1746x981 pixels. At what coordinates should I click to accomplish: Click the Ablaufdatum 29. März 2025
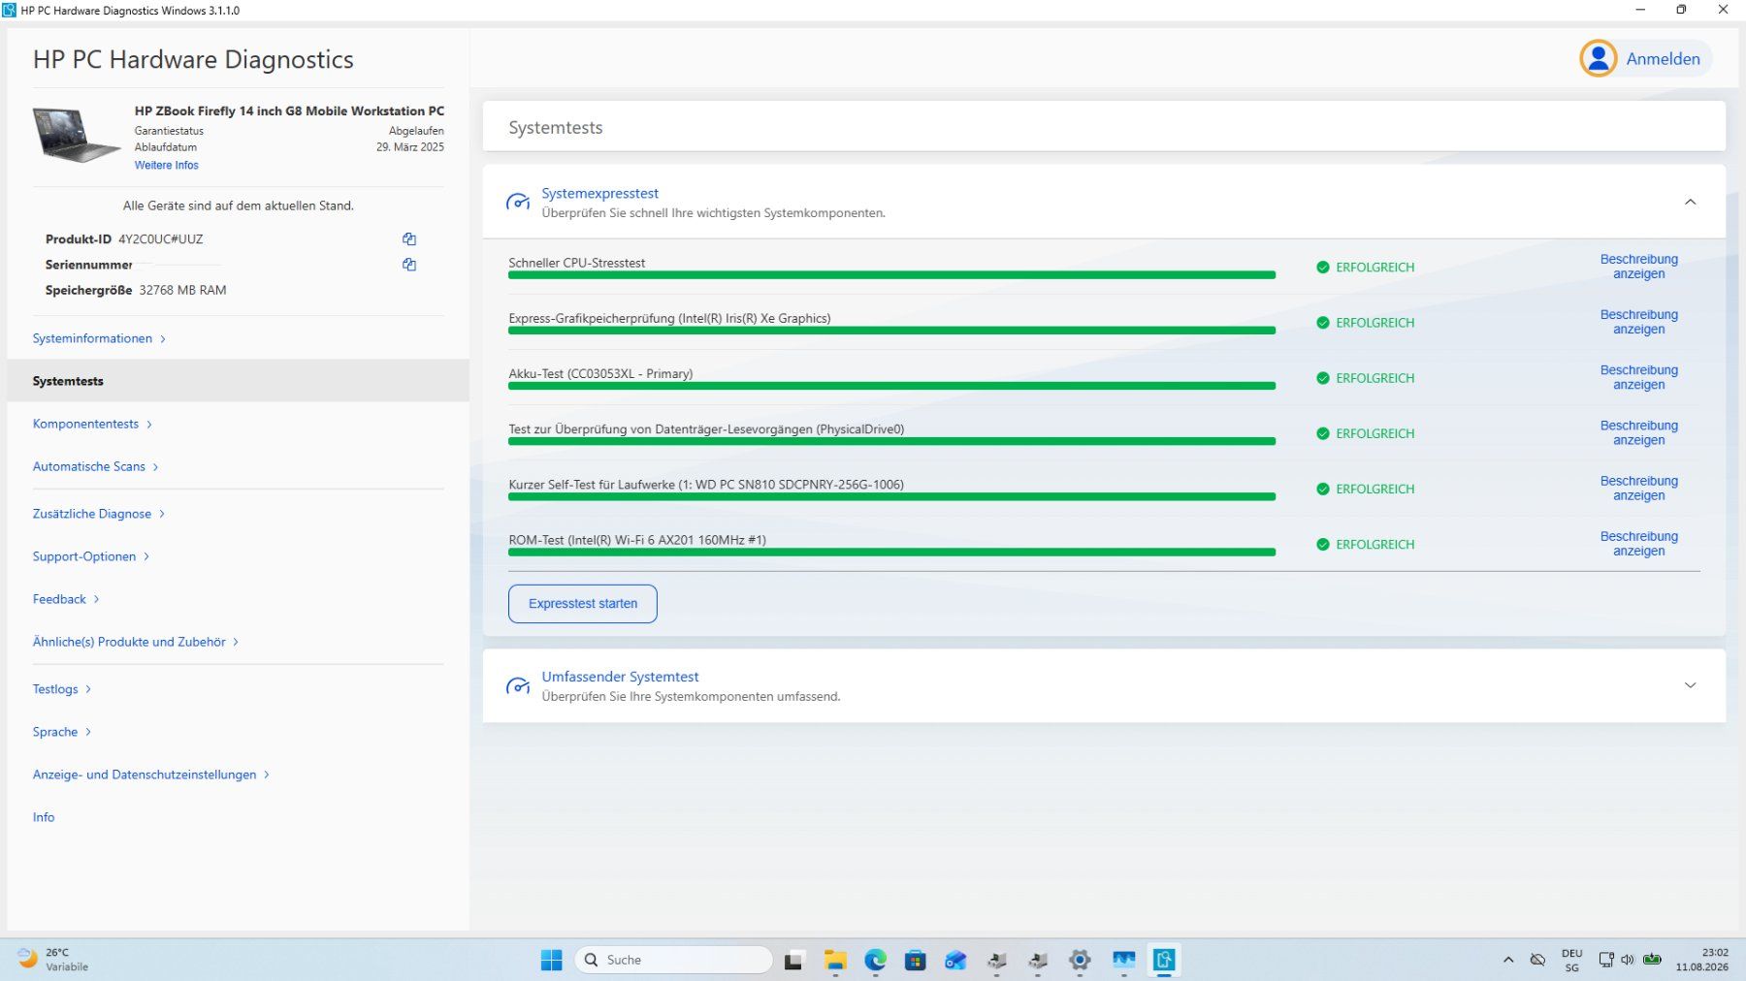tap(410, 147)
